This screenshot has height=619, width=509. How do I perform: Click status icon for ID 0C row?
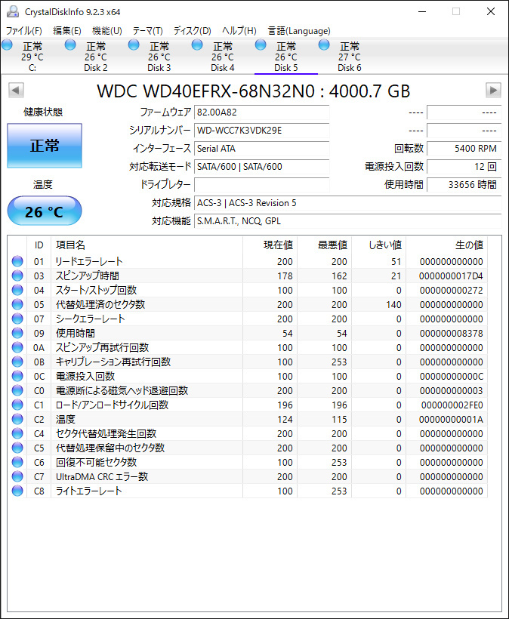(x=17, y=376)
